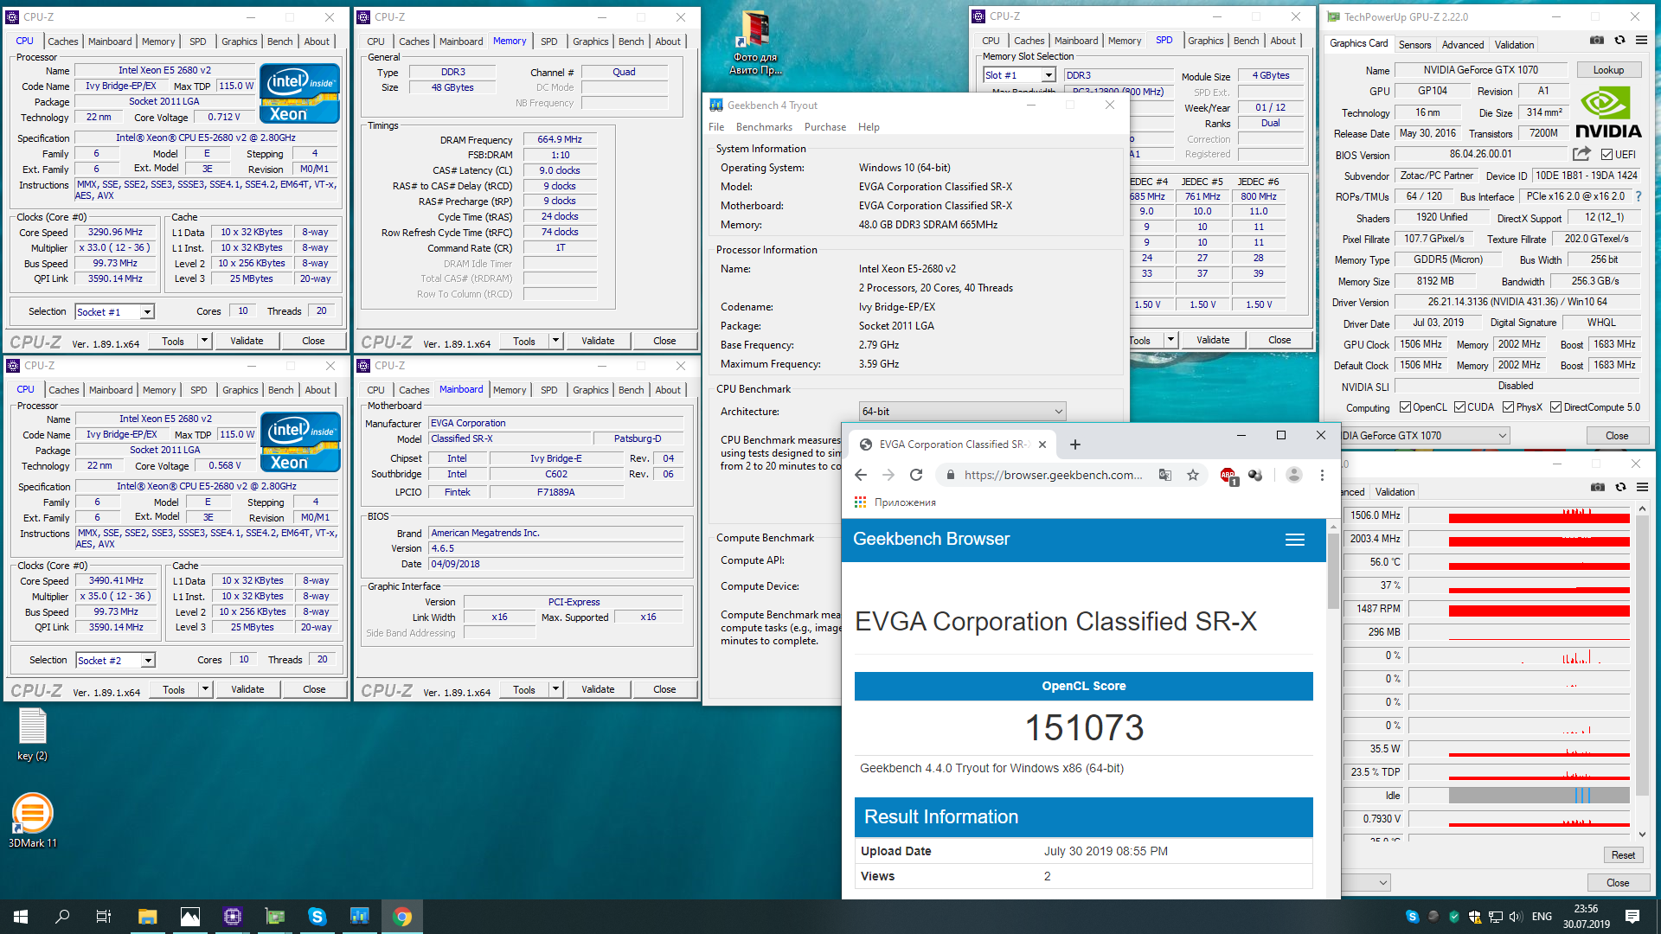Click Validate in the CPU-Z Memory window
The height and width of the screenshot is (934, 1661).
[x=598, y=341]
